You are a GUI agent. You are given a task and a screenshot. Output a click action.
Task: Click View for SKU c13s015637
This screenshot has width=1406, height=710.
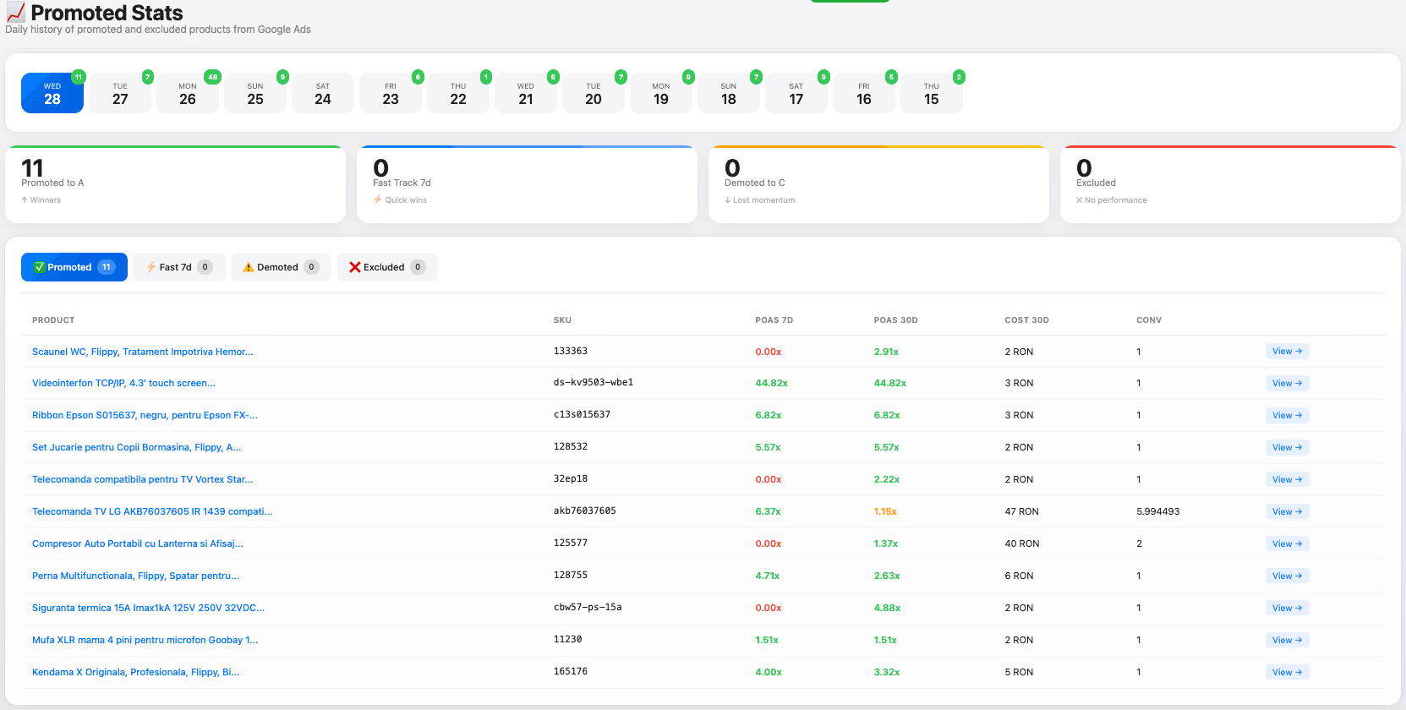click(x=1287, y=415)
